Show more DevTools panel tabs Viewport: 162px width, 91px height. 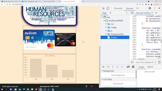[137, 8]
